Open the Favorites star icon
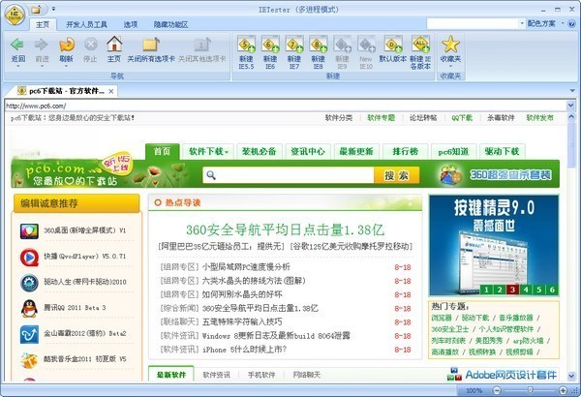This screenshot has height=397, width=581. click(x=450, y=45)
